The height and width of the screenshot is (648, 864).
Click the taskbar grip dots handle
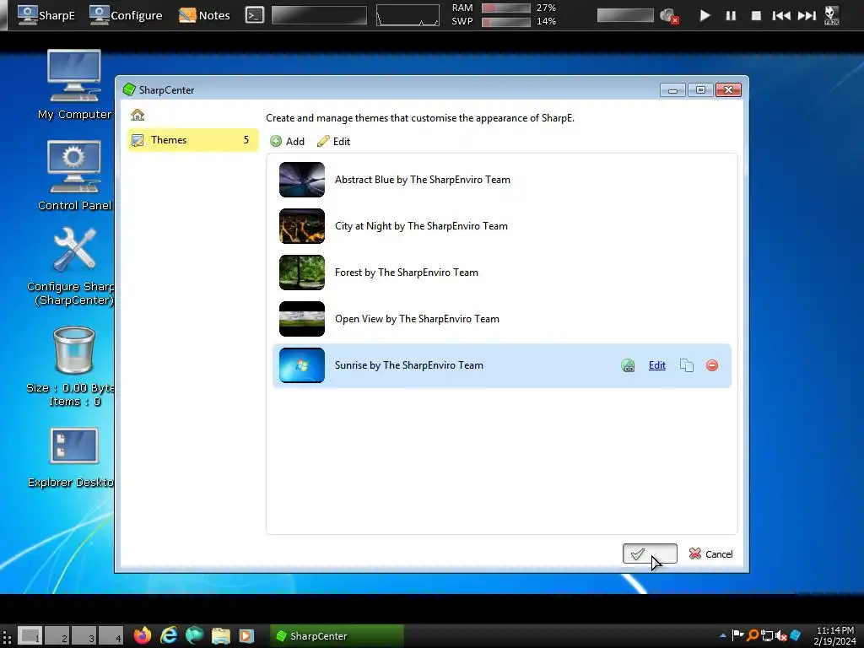7,636
